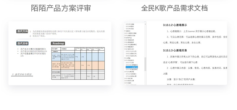237x110 pixels.
Task: Click the 迭代方向 label tag
Action: [x=22, y=31]
